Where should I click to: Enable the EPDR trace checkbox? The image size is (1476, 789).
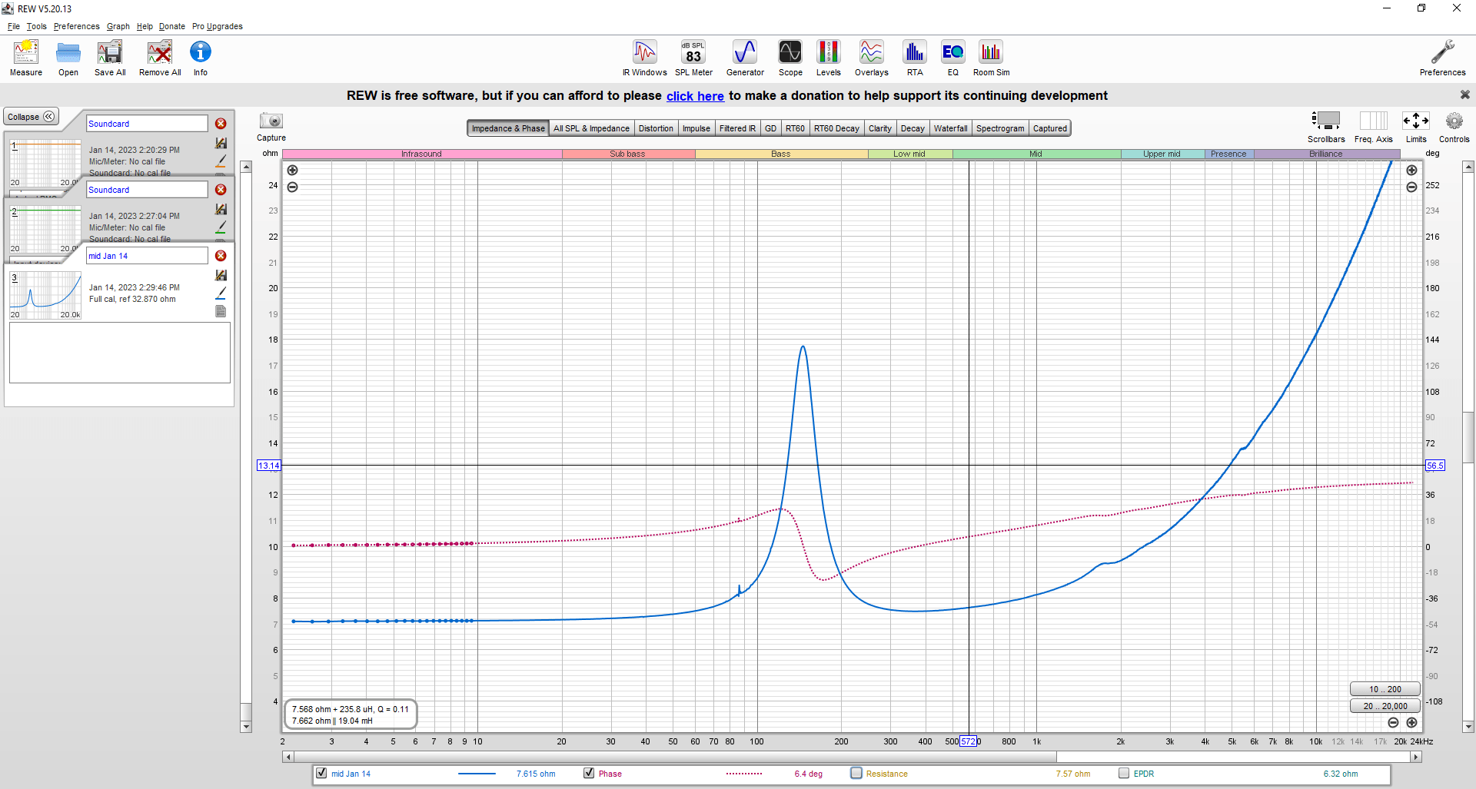pos(1124,773)
